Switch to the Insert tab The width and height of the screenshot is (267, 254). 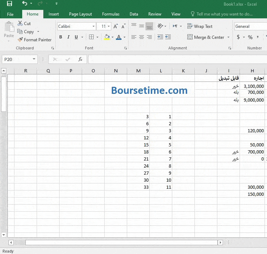(x=54, y=14)
